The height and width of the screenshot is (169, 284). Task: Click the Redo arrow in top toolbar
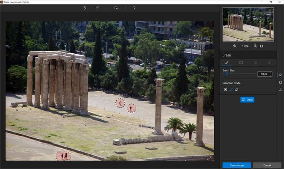point(97,8)
